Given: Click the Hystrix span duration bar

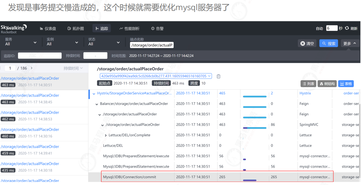Looking at the screenshot, I should coord(255,96).
